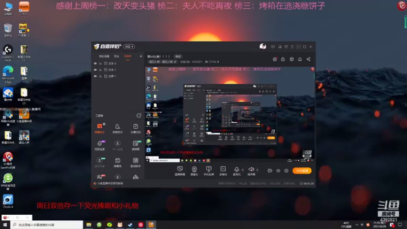Viewport: 407px width, 229px height.
Task: Toggle the lock on 文本 4 source
Action: [x=100, y=63]
